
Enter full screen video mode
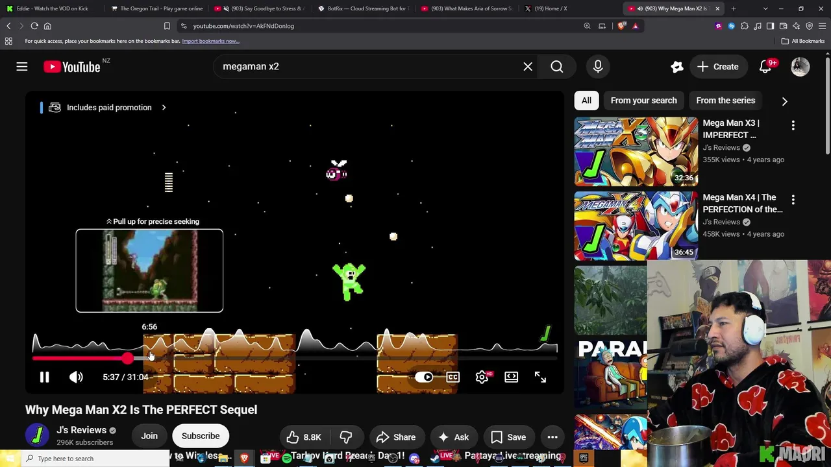(540, 377)
